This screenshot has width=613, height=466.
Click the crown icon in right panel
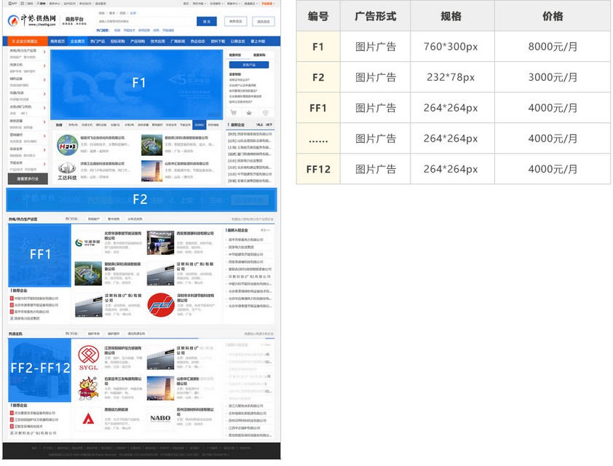[249, 113]
